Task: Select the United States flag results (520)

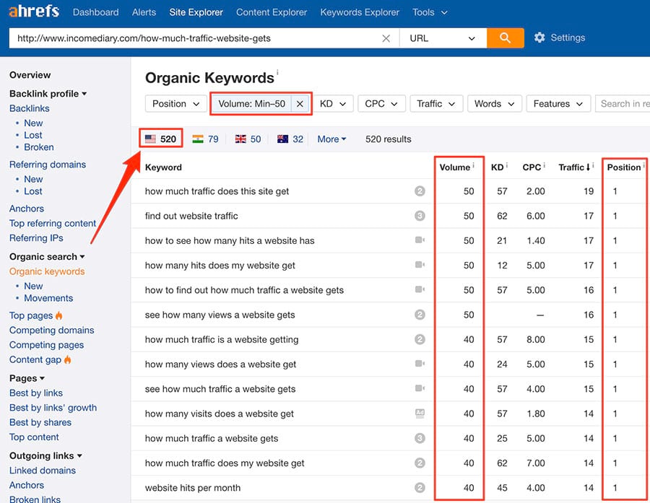Action: [160, 139]
